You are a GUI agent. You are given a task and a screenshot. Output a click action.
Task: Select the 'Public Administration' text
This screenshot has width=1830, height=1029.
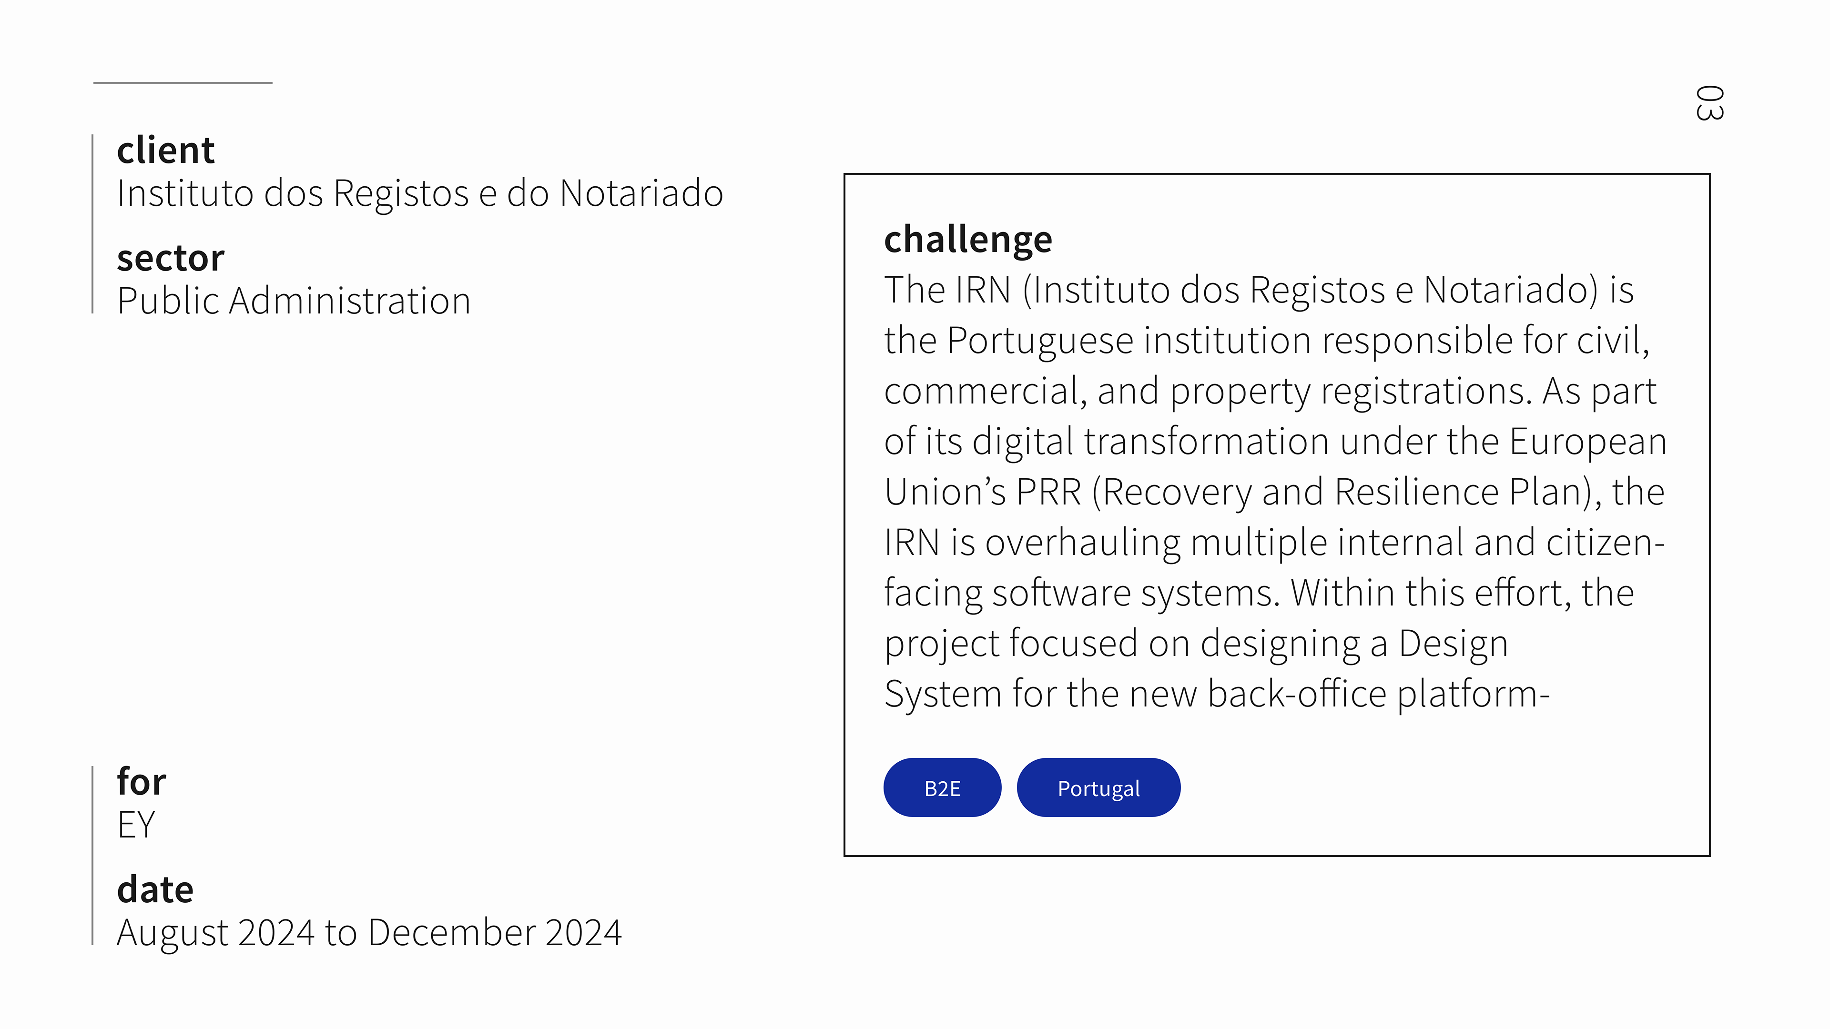[294, 301]
